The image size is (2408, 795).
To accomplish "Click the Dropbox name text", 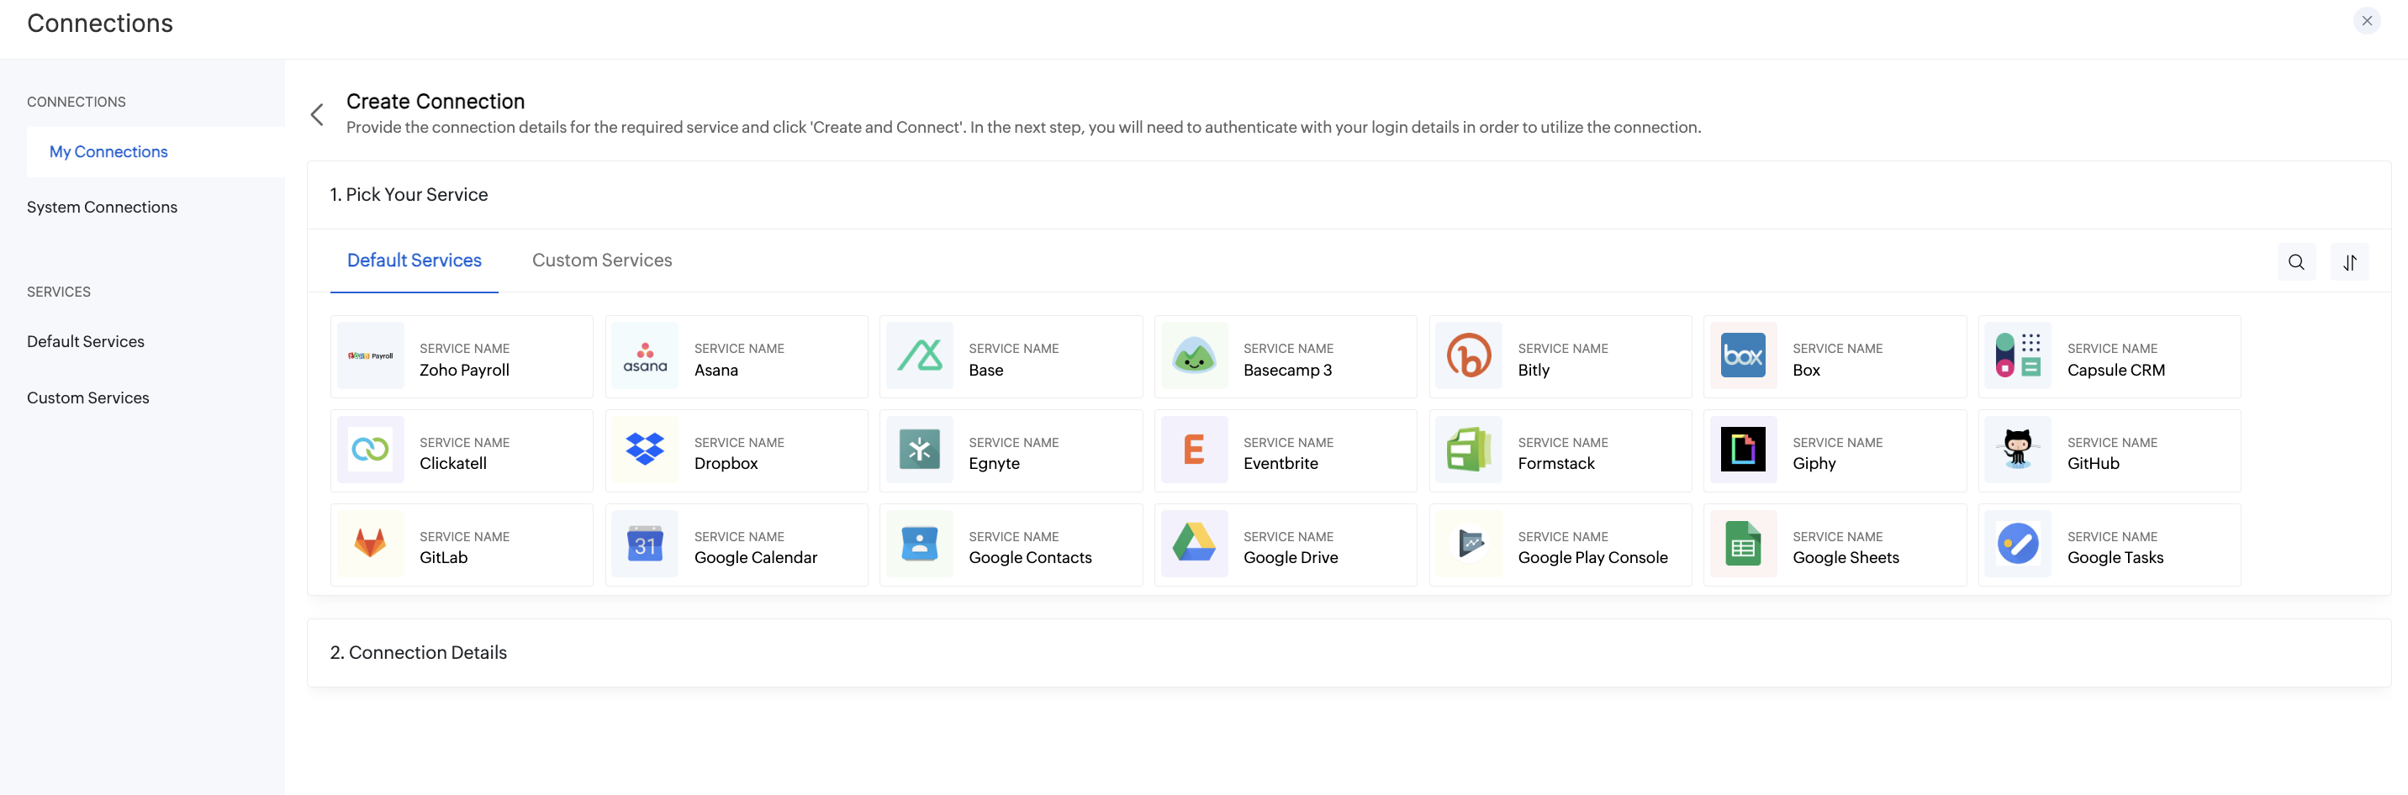I will pos(726,463).
